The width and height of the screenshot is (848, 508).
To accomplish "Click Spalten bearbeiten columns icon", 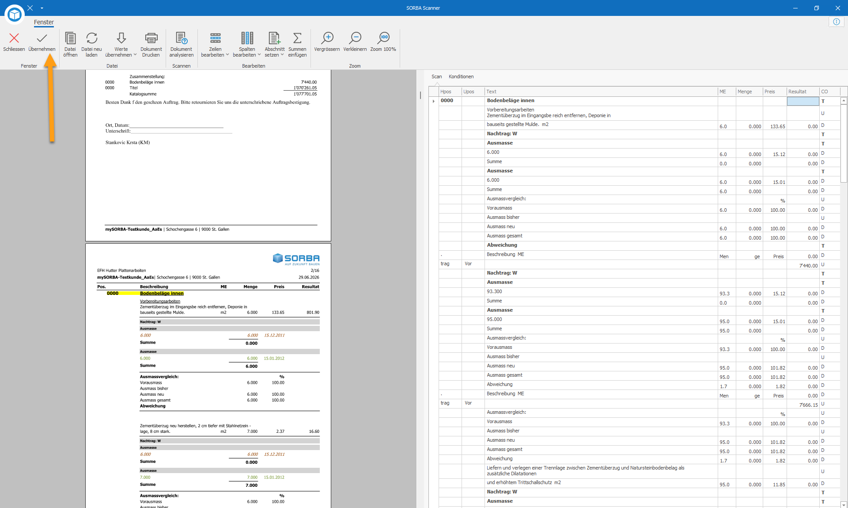I will pos(247,38).
